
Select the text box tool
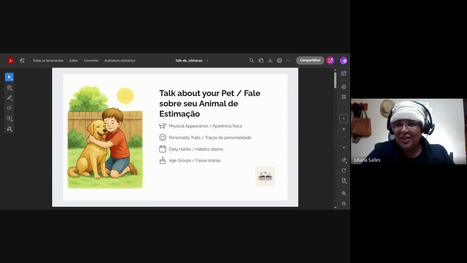click(9, 118)
